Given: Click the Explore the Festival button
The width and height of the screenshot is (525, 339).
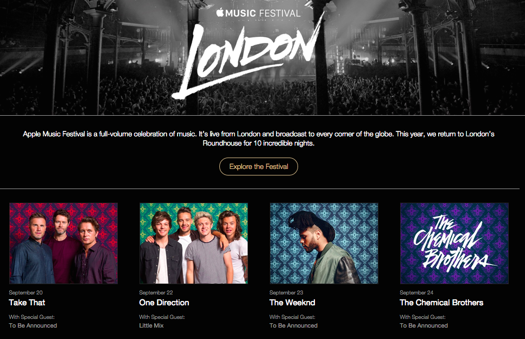Looking at the screenshot, I should (x=258, y=166).
